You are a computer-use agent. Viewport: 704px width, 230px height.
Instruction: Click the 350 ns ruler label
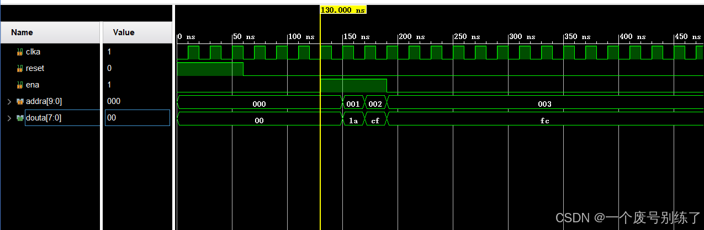pyautogui.click(x=578, y=37)
